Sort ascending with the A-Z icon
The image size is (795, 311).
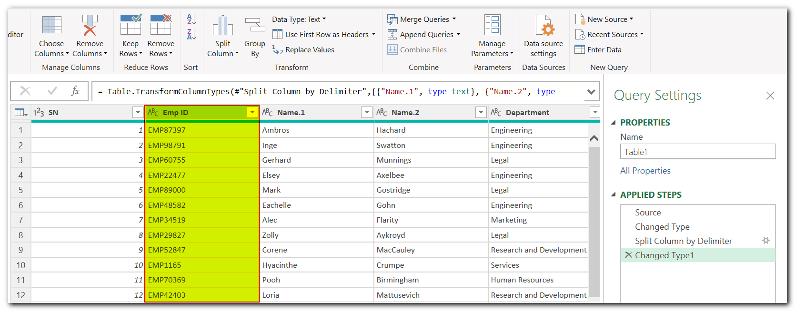point(191,19)
